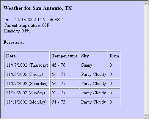Click the Time: 11/07/2002 line
This screenshot has height=119, width=149.
pyautogui.click(x=33, y=20)
